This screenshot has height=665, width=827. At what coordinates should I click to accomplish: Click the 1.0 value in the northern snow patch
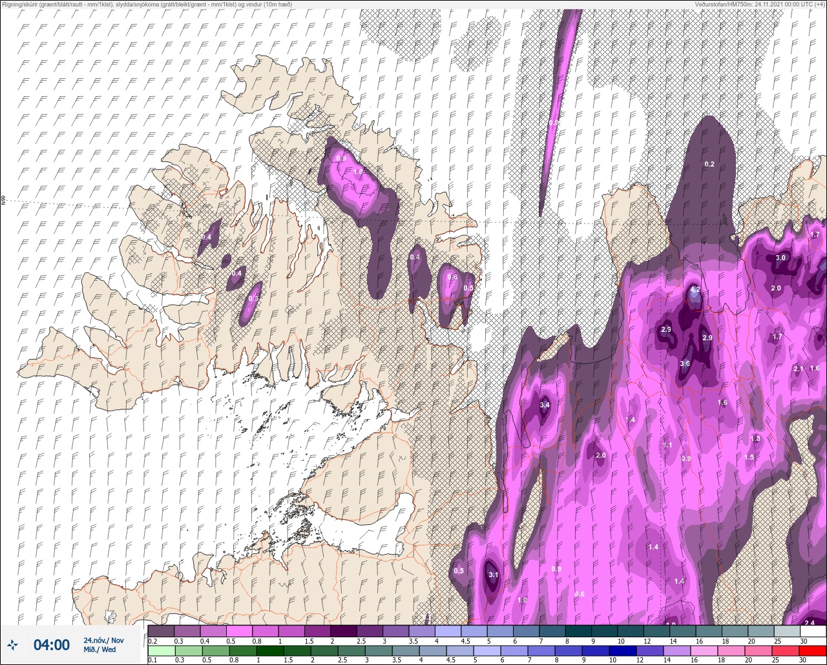click(x=357, y=172)
